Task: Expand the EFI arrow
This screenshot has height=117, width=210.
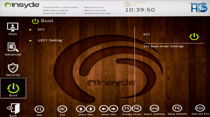Action: (x=30, y=30)
